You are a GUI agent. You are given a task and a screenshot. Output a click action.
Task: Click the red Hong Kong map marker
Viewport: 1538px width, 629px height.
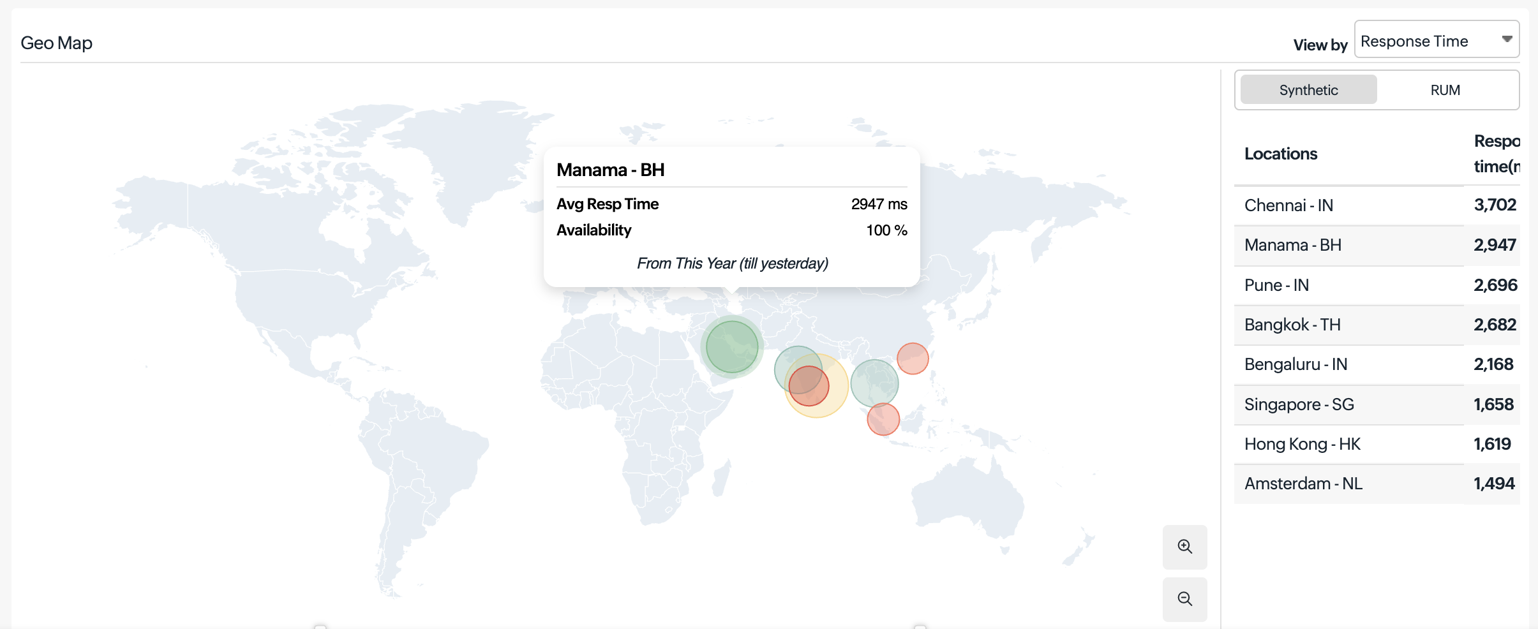(913, 359)
